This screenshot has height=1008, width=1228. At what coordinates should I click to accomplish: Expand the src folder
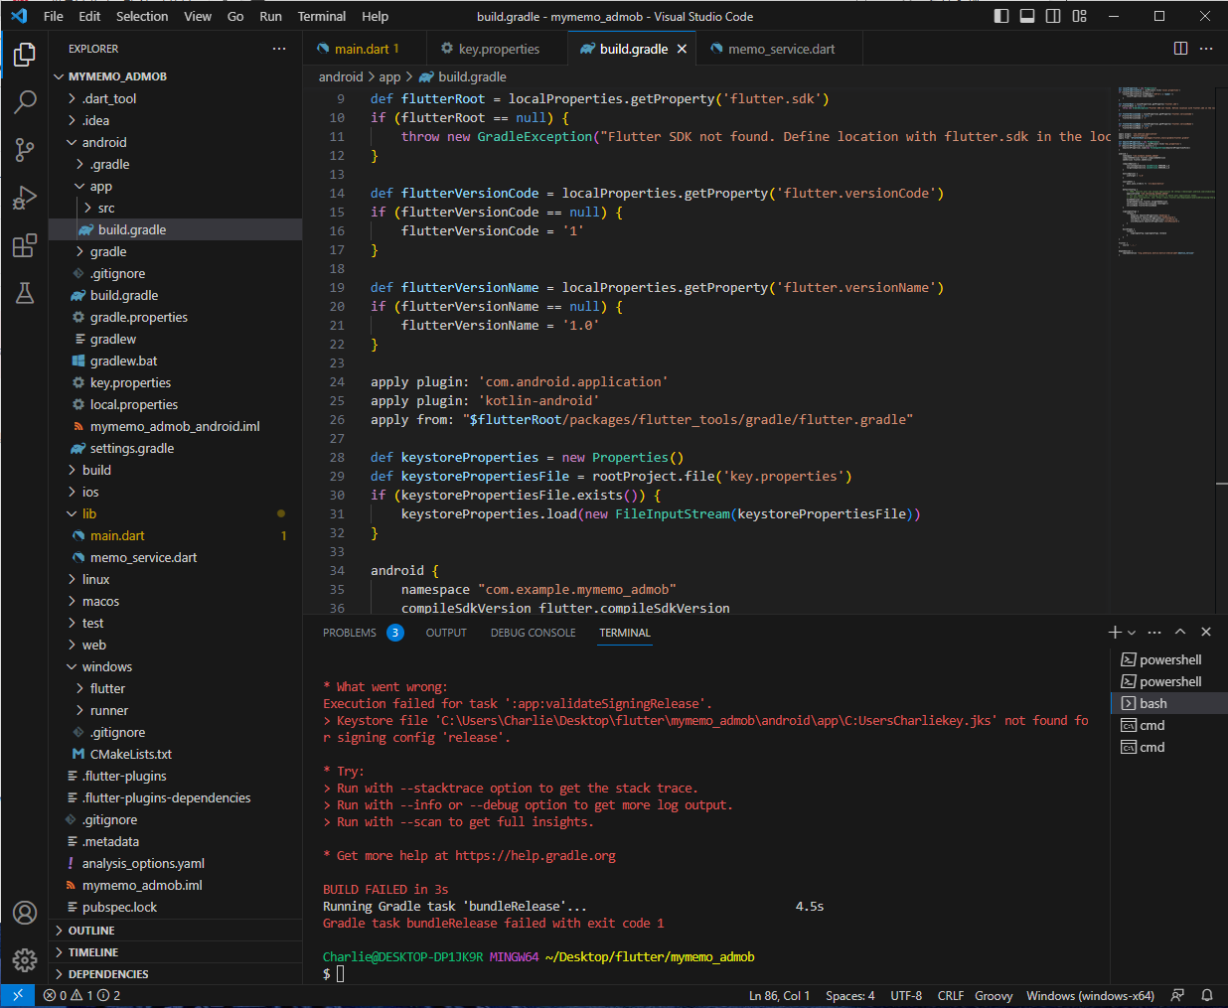click(175, 208)
